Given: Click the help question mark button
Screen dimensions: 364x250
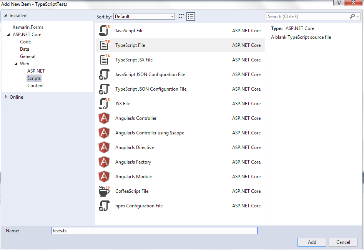Looking at the screenshot, I should (x=339, y=2).
